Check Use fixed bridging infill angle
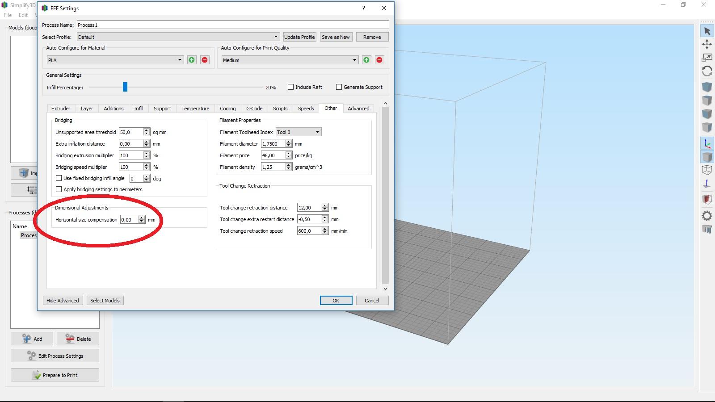 [x=59, y=178]
